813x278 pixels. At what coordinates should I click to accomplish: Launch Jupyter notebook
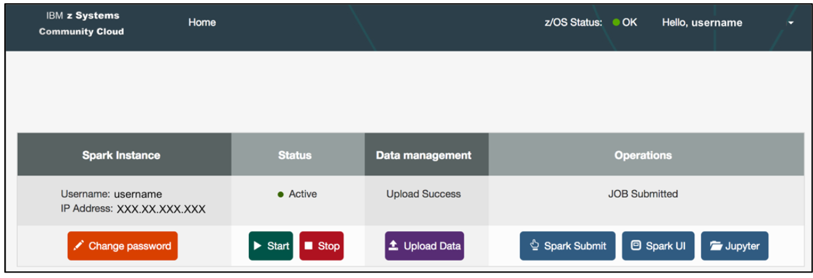(x=735, y=246)
